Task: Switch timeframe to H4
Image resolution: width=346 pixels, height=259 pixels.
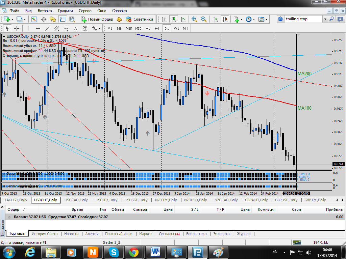Action: click(157, 28)
